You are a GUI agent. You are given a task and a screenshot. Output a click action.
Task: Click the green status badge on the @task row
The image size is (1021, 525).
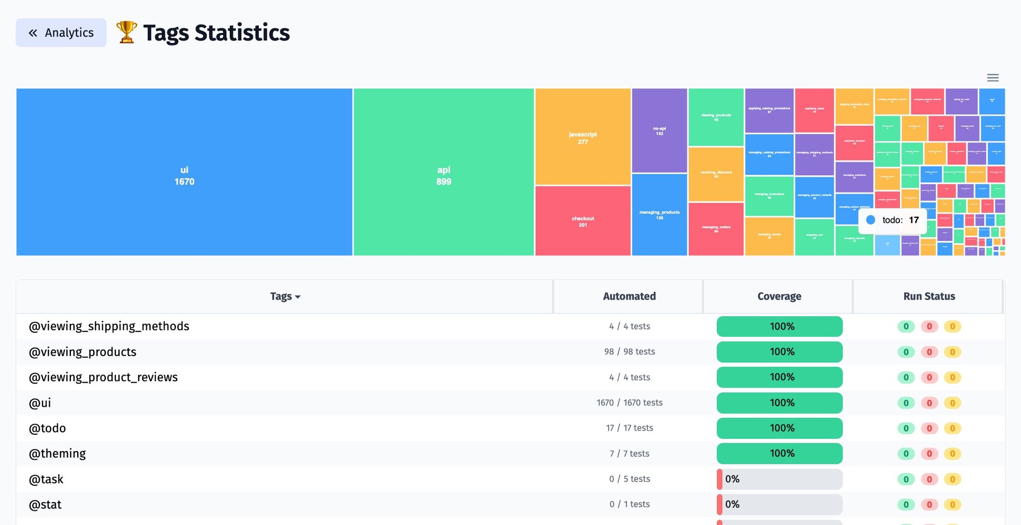pos(906,479)
